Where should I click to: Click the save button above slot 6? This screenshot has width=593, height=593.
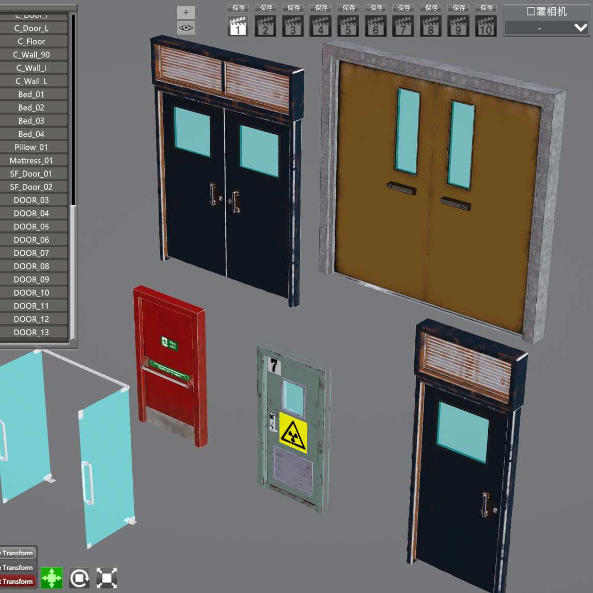376,8
